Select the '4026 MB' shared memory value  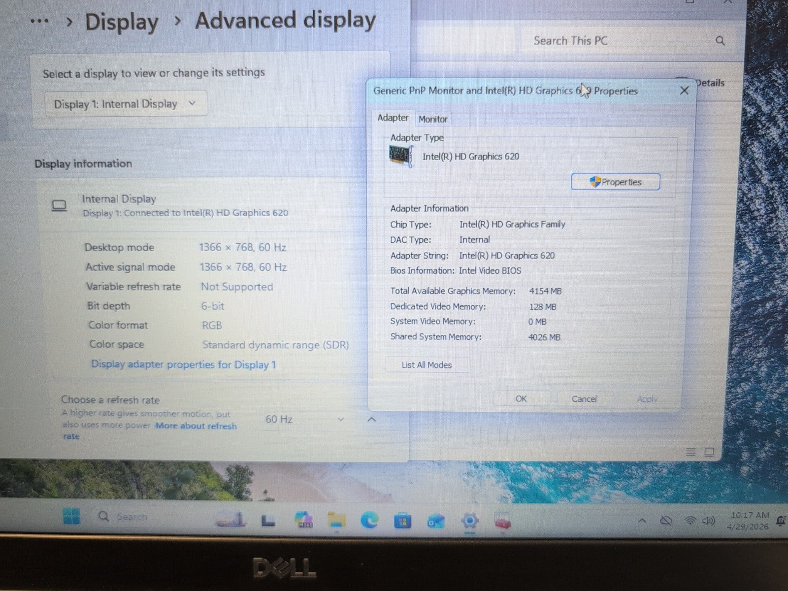544,337
